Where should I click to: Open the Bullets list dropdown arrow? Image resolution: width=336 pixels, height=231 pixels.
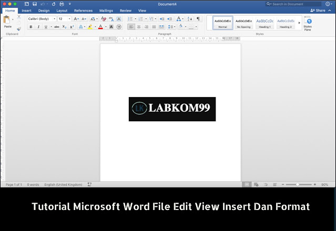tap(136, 19)
